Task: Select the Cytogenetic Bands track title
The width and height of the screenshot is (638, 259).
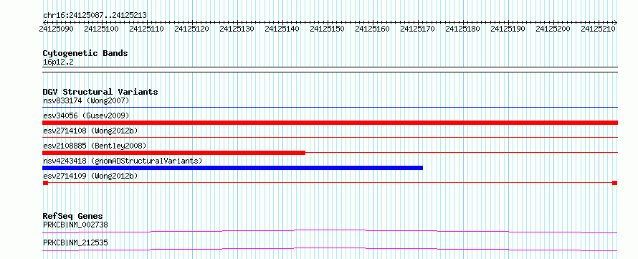Action: pos(85,53)
